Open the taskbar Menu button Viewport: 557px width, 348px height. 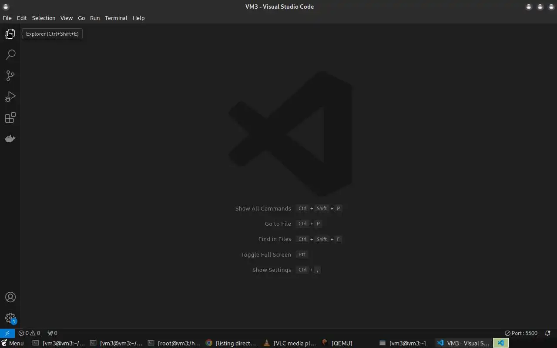(x=13, y=343)
